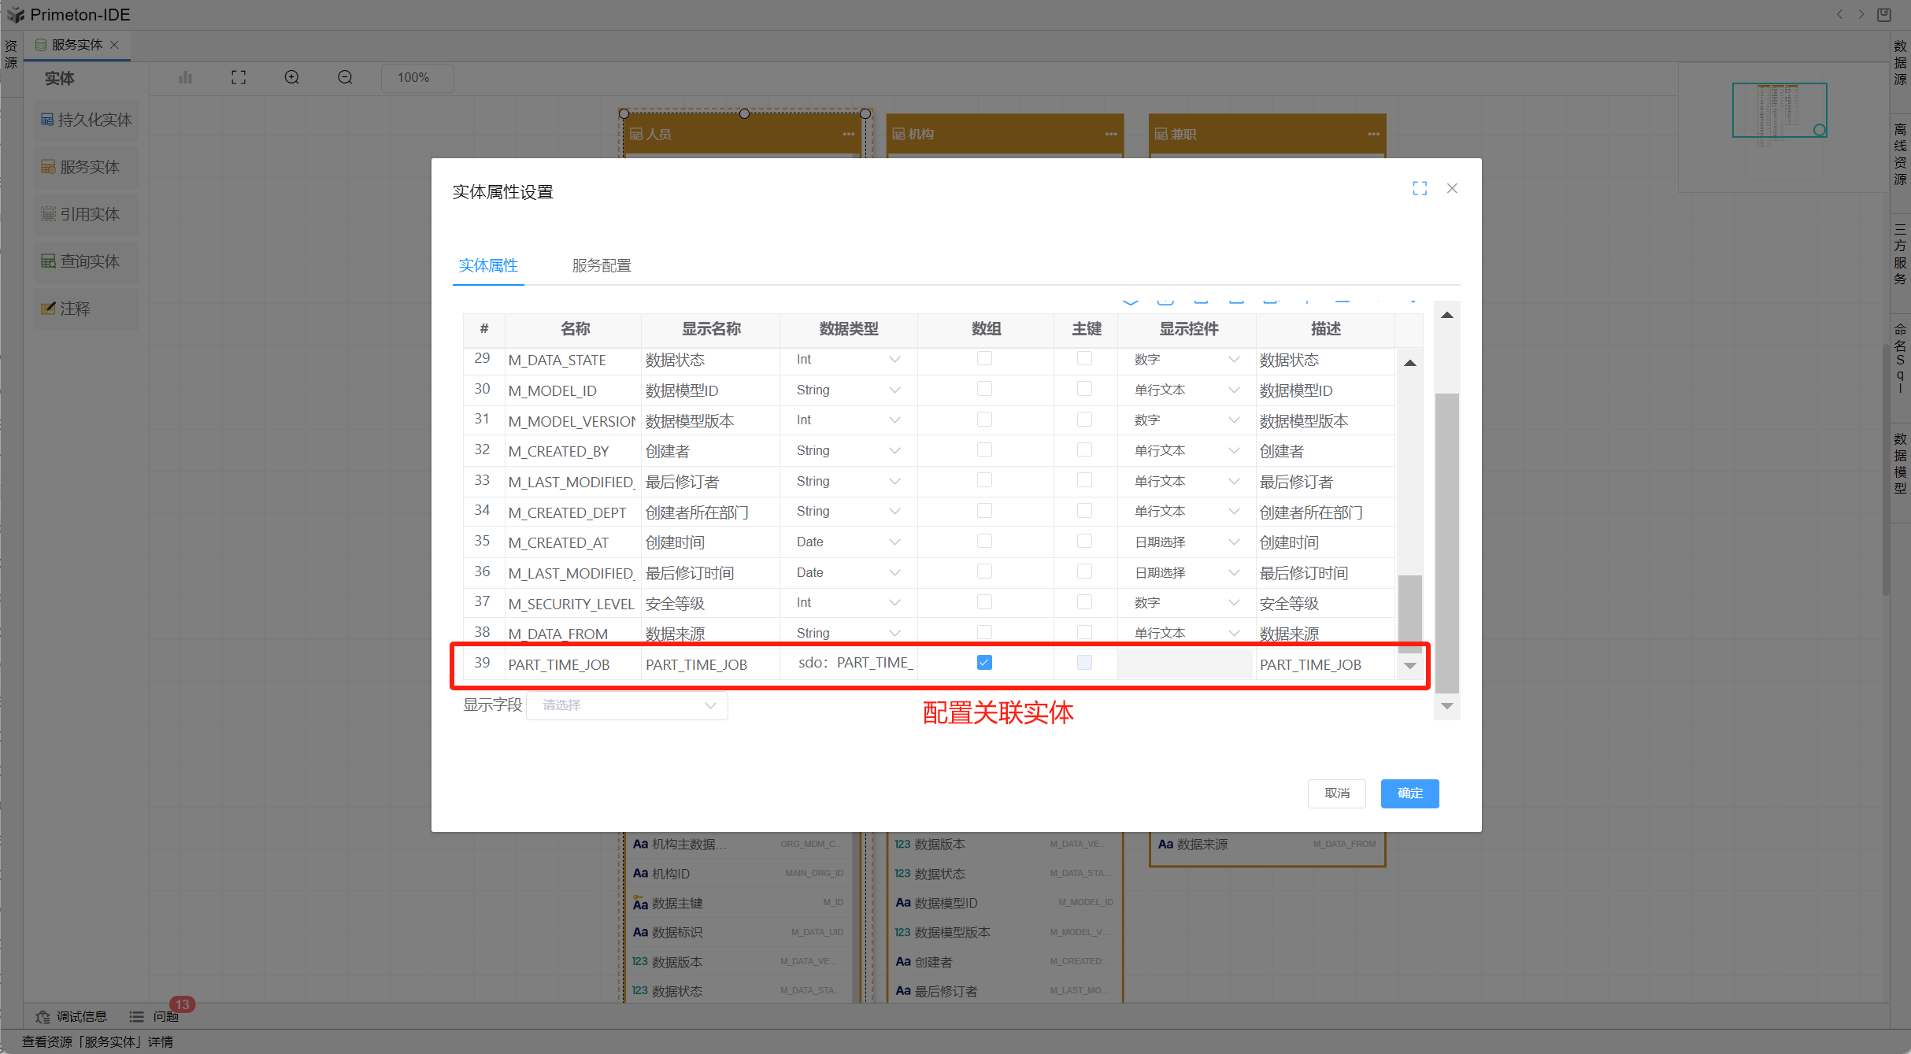1911x1054 pixels.
Task: Click the fit-to-screen toolbar icon
Action: [239, 77]
